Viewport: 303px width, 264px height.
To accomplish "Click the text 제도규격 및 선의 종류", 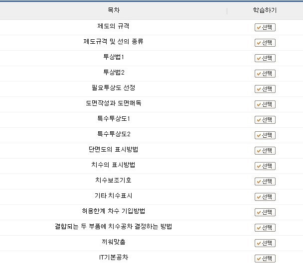I will click(113, 41).
